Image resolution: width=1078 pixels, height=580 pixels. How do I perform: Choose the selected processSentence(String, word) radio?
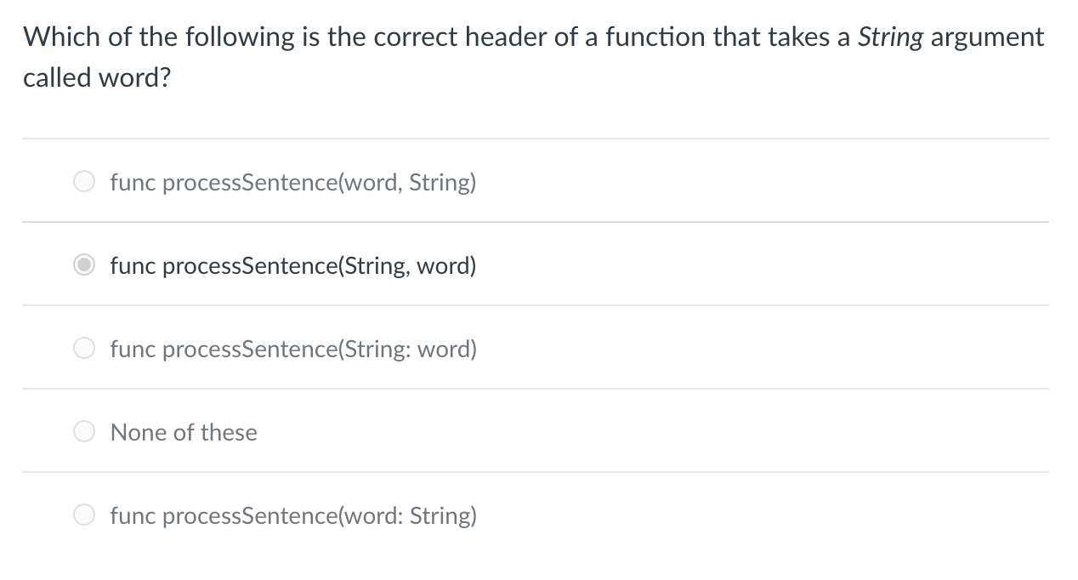click(x=84, y=265)
